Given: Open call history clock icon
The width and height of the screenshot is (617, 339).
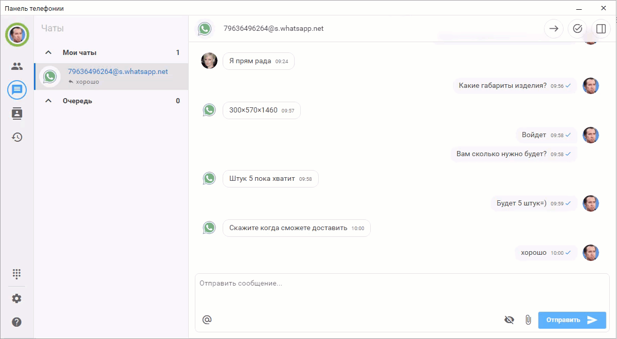Looking at the screenshot, I should click(17, 137).
